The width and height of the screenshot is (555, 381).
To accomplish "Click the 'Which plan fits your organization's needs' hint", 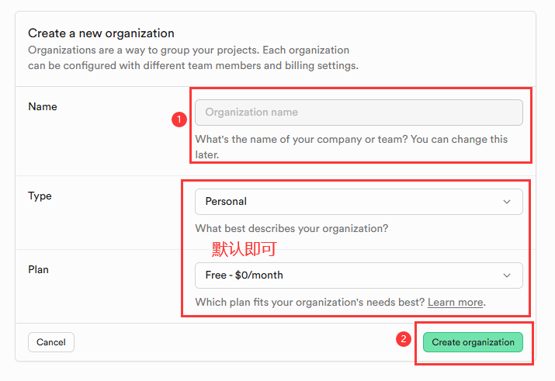I will coord(310,302).
